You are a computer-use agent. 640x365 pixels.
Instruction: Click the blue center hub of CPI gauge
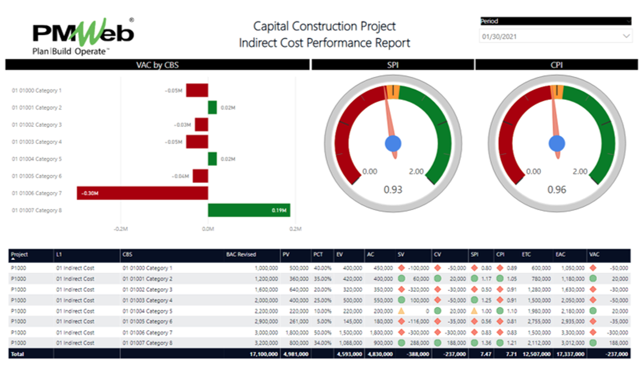pyautogui.click(x=557, y=143)
